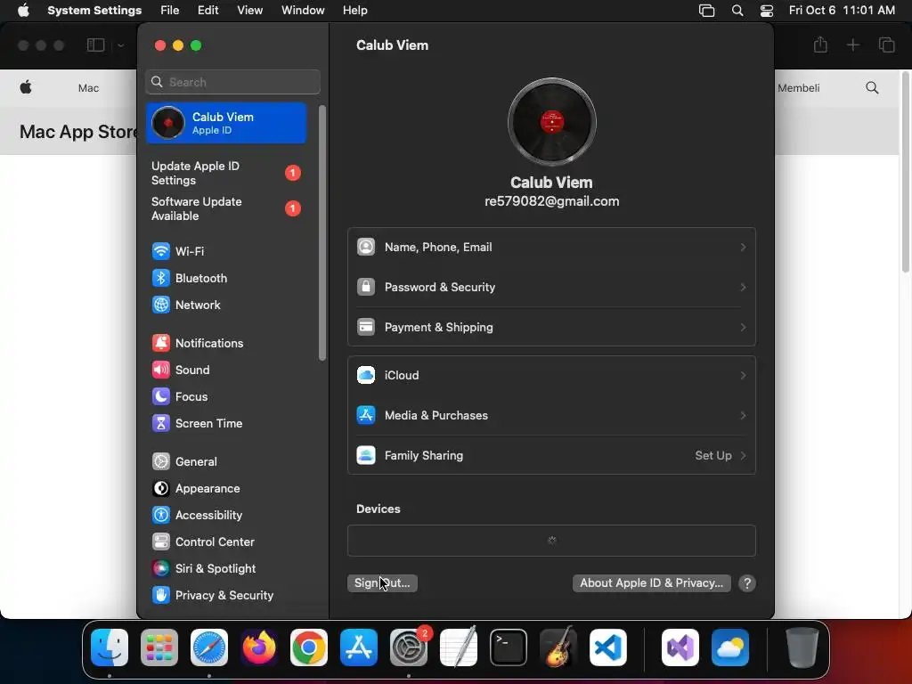
Task: Open Control Center in menu bar
Action: (x=767, y=10)
